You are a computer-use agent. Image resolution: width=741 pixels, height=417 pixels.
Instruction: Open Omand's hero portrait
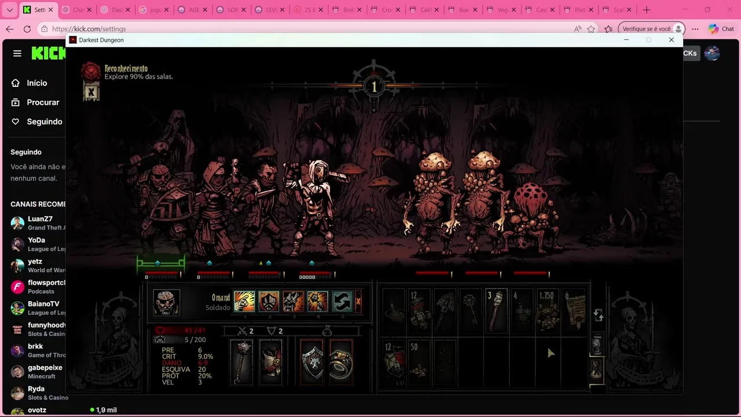(166, 302)
